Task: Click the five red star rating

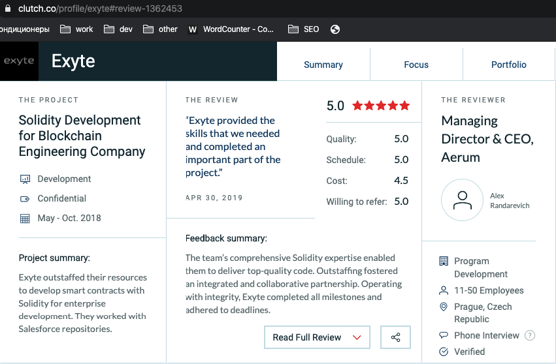Action: pos(381,106)
